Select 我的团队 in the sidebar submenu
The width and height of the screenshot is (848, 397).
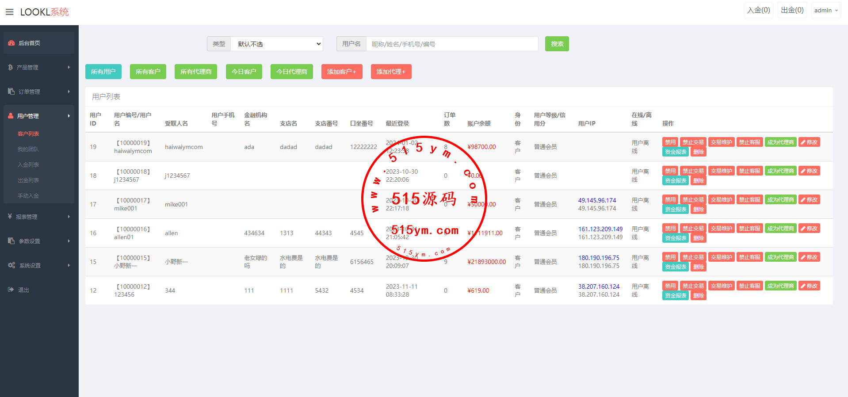(28, 149)
